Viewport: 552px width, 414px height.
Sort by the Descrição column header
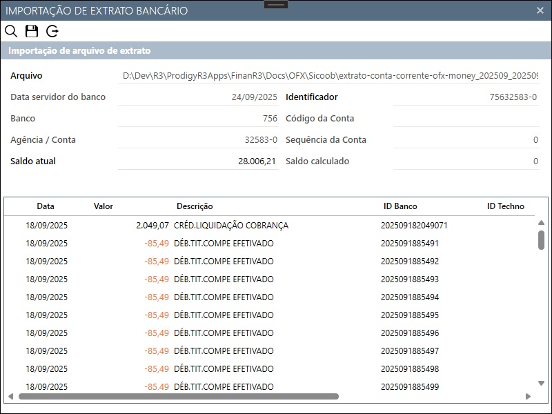(195, 206)
